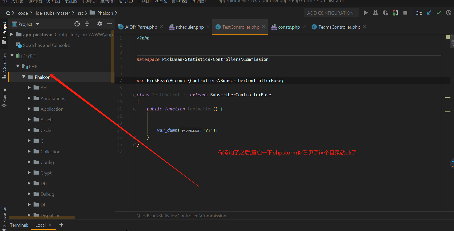
Task: Click ADD CONFIGURATION button
Action: [332, 13]
